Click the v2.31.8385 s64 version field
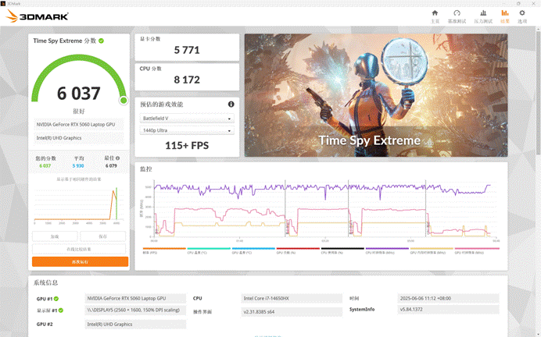The height and width of the screenshot is (337, 541). coord(292,312)
